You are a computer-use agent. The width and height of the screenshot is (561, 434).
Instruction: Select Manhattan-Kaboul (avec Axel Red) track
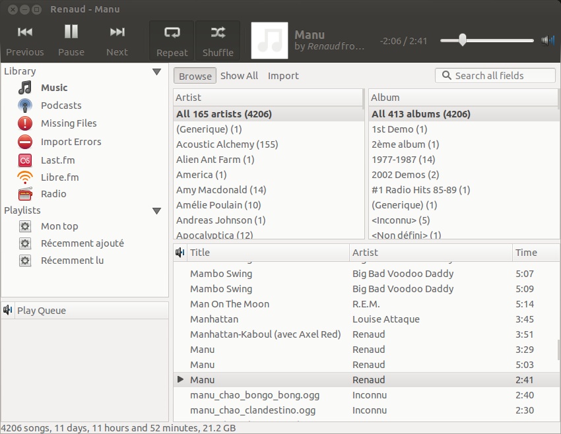[366, 334]
